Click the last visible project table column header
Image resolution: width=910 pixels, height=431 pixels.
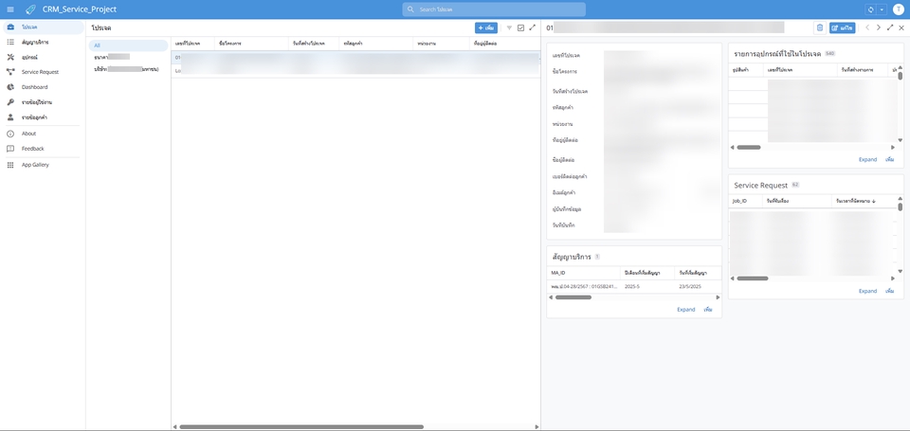503,44
